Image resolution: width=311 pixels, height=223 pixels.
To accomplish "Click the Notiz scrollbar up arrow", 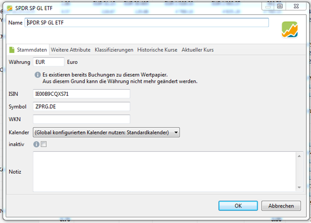I will [299, 156].
